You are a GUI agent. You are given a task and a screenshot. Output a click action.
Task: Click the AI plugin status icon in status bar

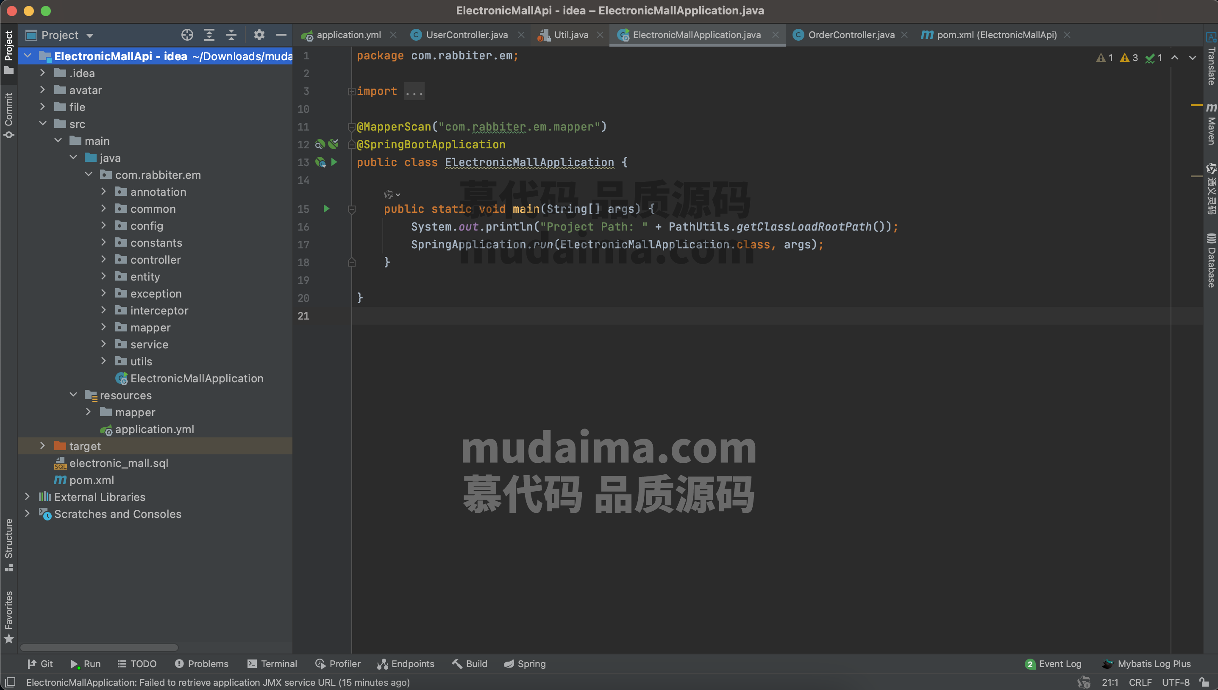pos(1084,682)
